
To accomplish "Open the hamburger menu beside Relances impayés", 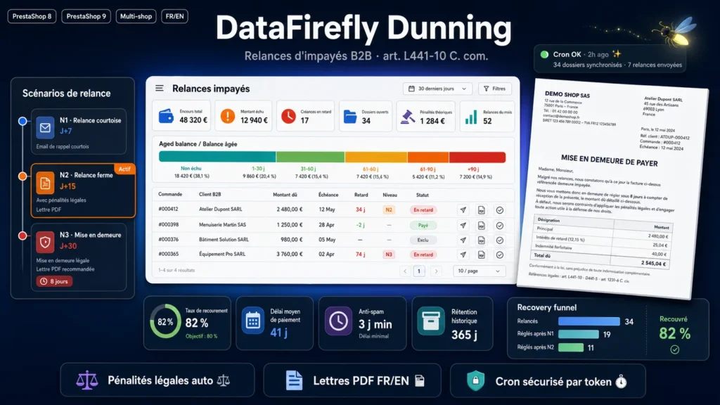I will [x=160, y=88].
